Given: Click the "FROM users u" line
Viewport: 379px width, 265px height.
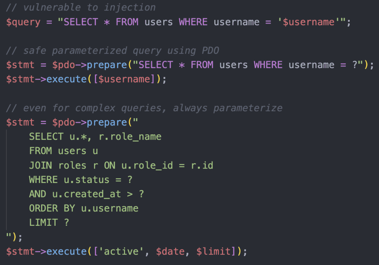Looking at the screenshot, I should (x=63, y=151).
